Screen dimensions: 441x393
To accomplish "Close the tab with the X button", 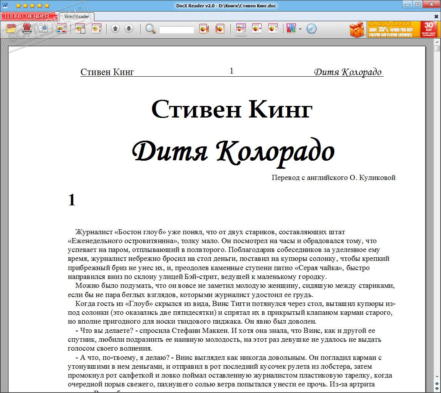I will point(436,17).
